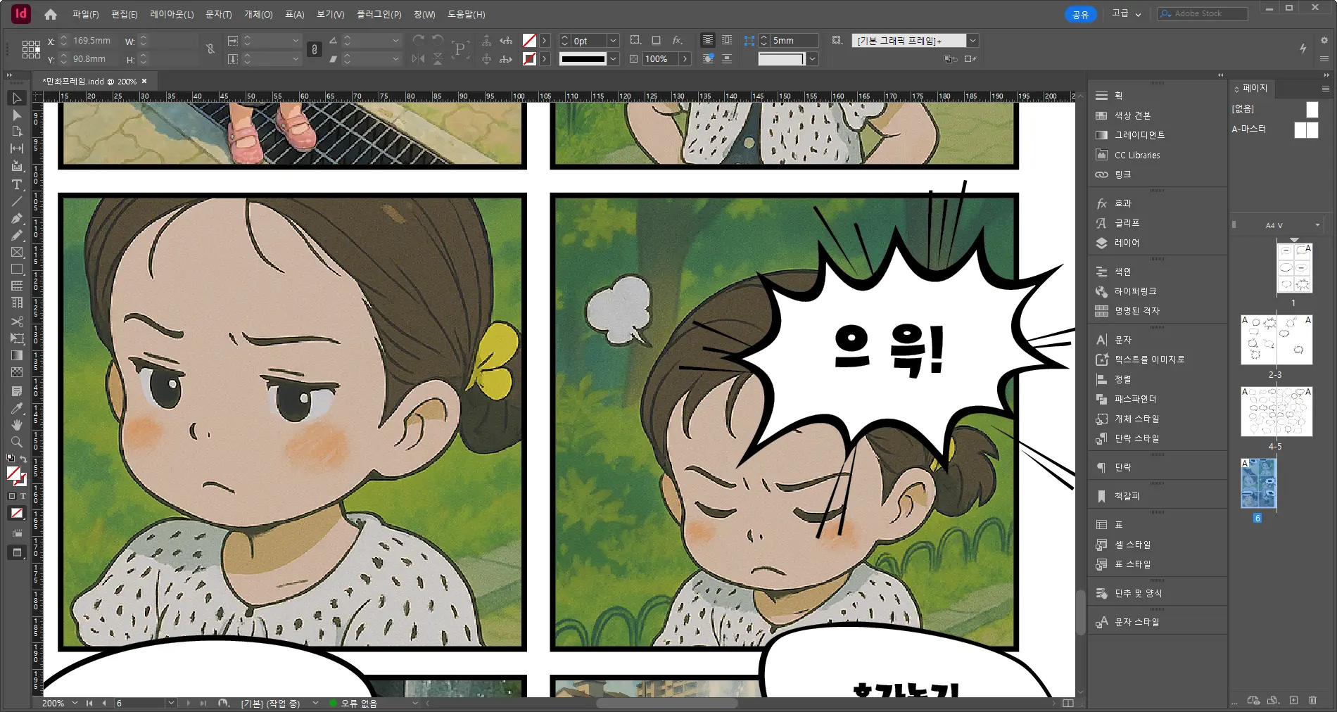Choose the Selection tool arrow

coord(17,98)
